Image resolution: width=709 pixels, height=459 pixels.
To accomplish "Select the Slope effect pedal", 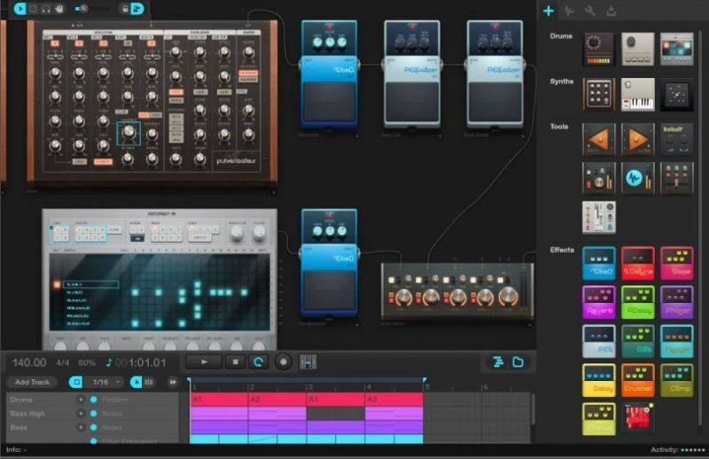I will (x=677, y=263).
